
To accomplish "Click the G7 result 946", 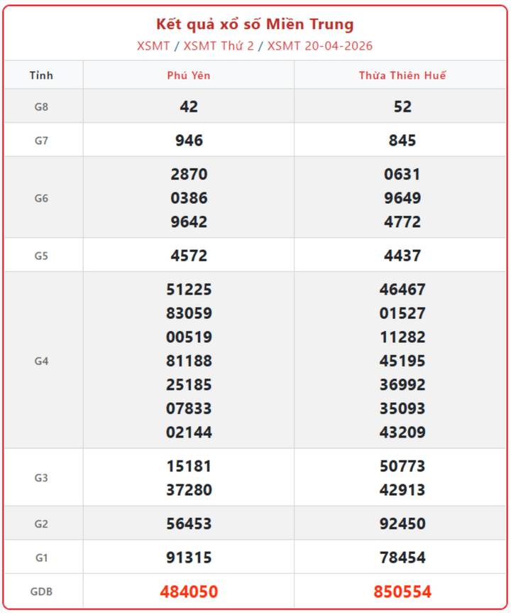I will 189,141.
